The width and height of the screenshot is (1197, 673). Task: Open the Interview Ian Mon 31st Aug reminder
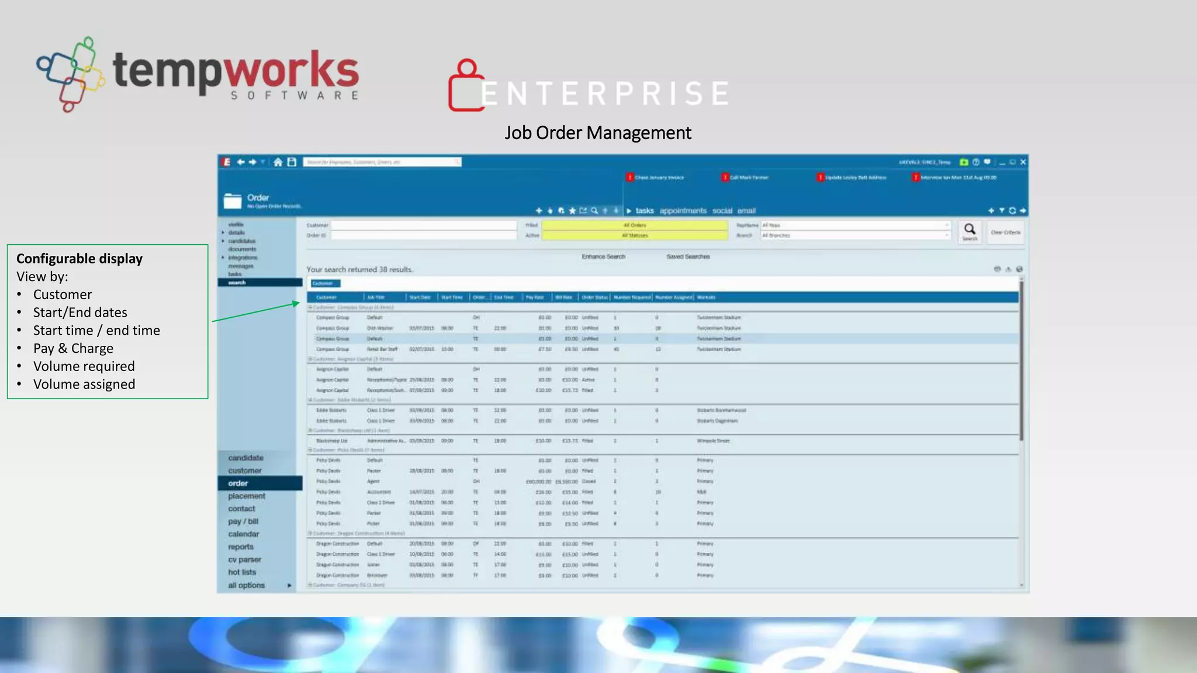[x=955, y=177]
